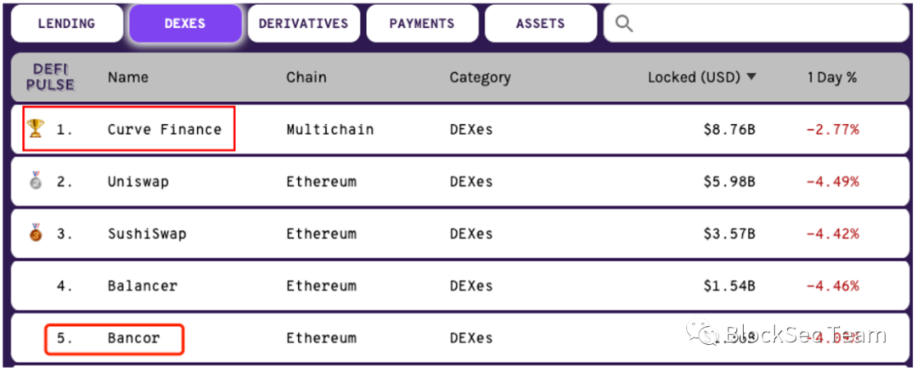
Task: Click the gold trophy icon for Curve Finance
Action: pyautogui.click(x=36, y=129)
